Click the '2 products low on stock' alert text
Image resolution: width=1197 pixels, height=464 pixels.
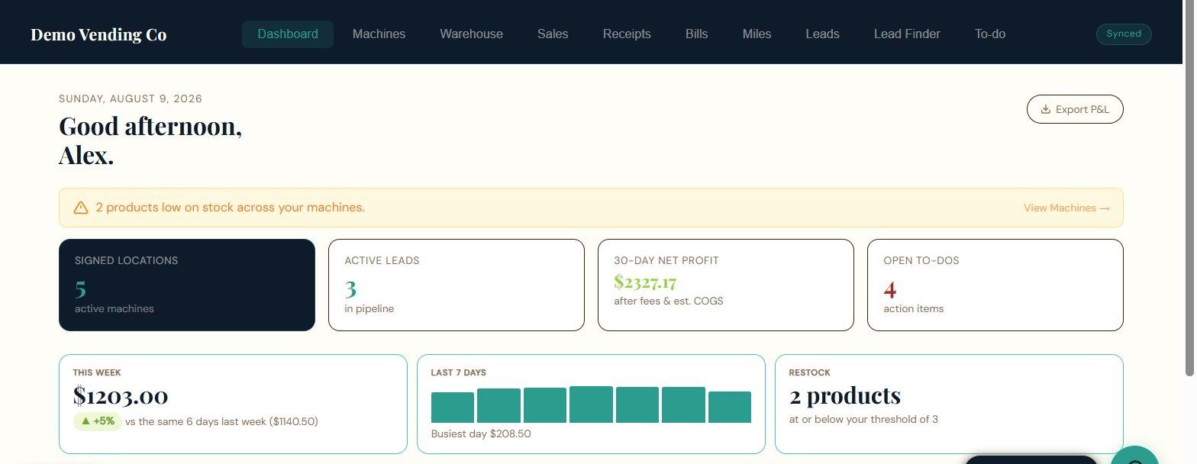tap(230, 208)
